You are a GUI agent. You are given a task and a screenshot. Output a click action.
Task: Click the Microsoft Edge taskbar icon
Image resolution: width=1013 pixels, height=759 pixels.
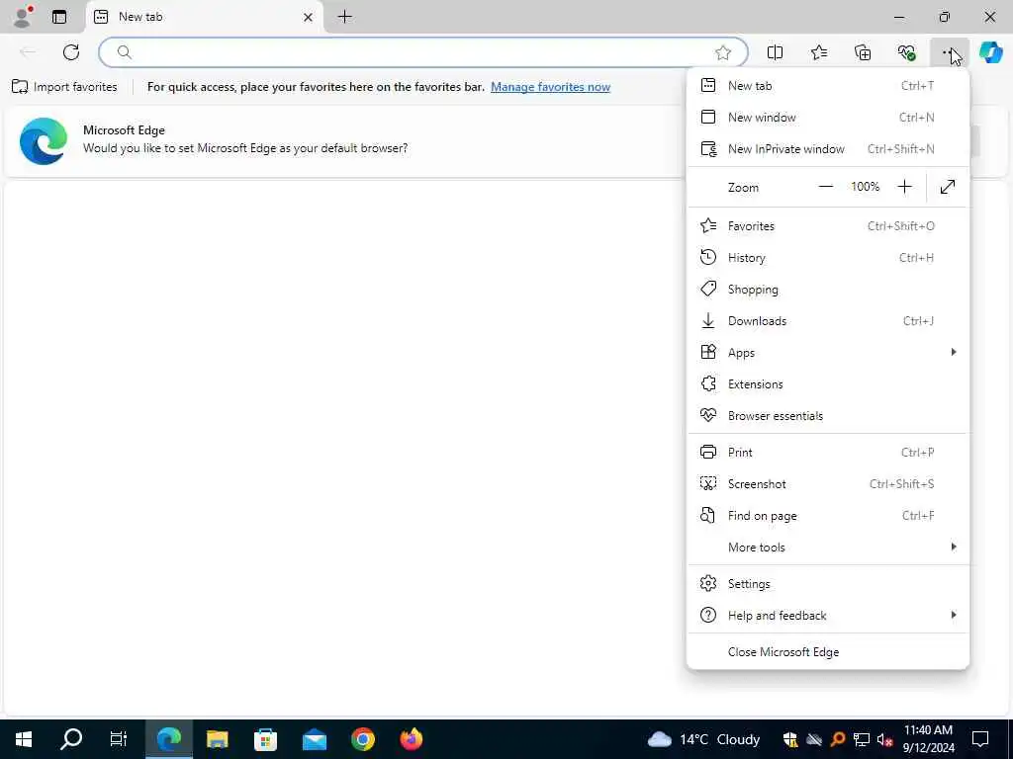coord(168,739)
